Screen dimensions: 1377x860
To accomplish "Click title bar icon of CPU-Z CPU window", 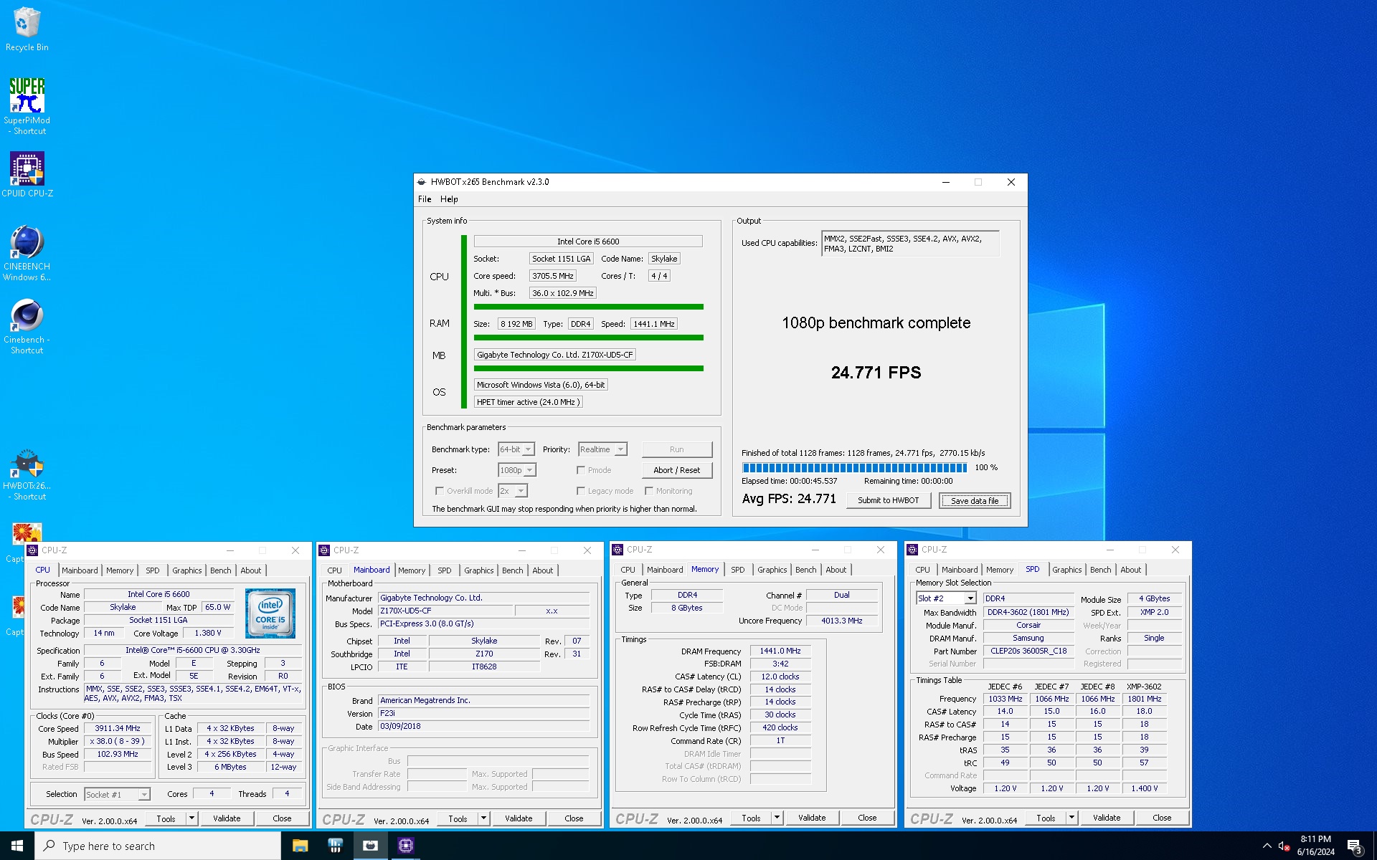I will [32, 550].
